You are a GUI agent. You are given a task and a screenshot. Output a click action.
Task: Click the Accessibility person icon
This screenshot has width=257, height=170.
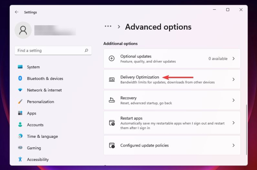20,159
